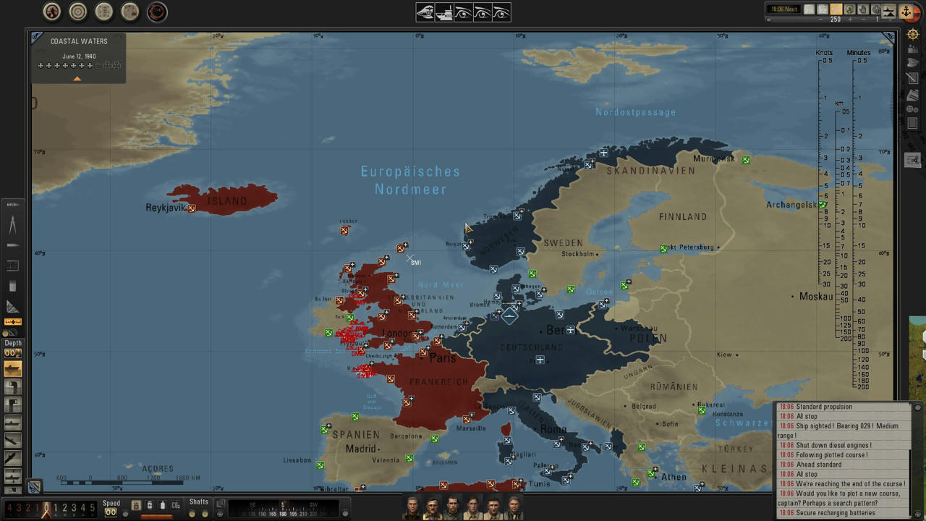
Task: Click the surfaced submarine icon beside the anchor
Action: click(889, 11)
